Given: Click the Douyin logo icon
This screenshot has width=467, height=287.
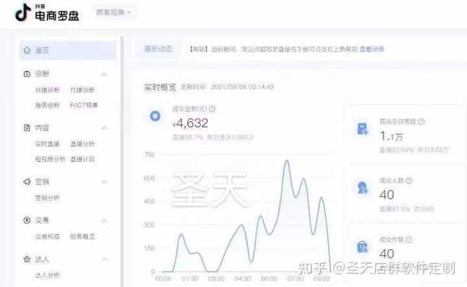Looking at the screenshot, I should point(23,12).
